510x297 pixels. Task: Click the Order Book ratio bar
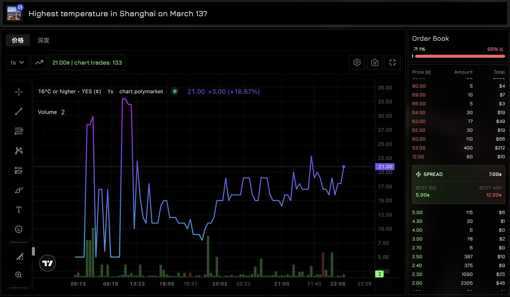pyautogui.click(x=459, y=56)
